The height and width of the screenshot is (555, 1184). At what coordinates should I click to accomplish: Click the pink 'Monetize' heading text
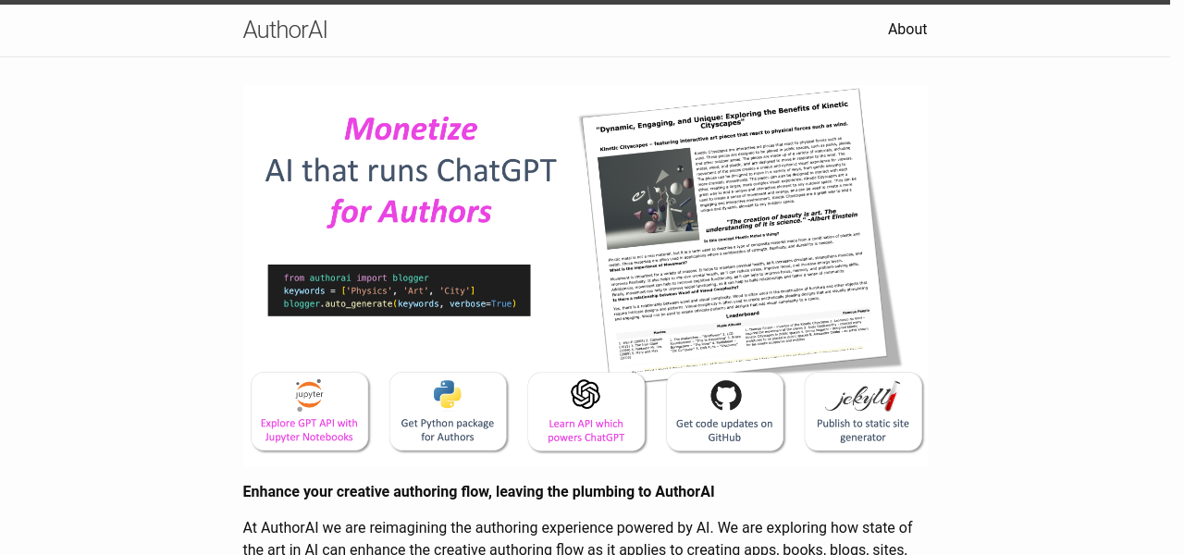click(x=410, y=129)
